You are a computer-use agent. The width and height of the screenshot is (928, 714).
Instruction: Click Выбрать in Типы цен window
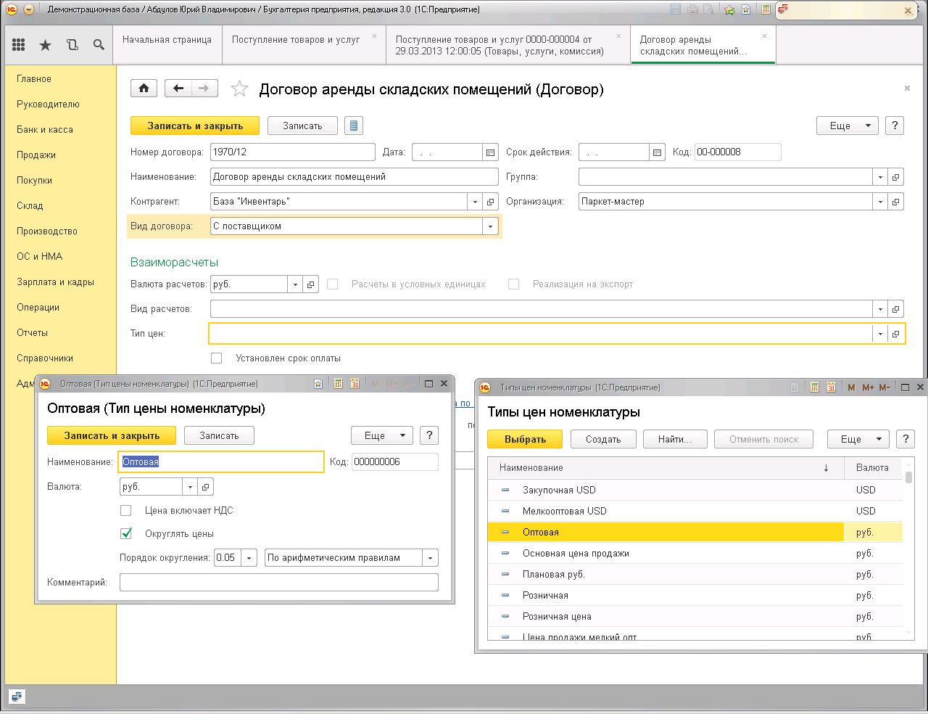pos(526,439)
